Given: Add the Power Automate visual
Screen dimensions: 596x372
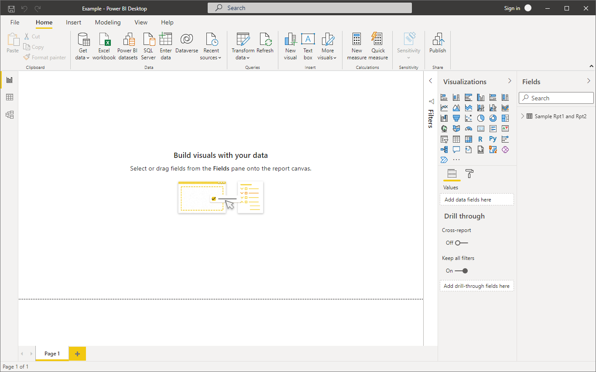Looking at the screenshot, I should pyautogui.click(x=444, y=160).
